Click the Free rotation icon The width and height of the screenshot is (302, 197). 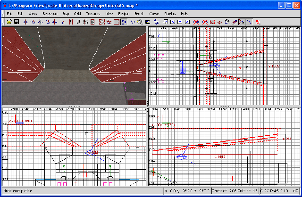pyautogui.click(x=156, y=22)
